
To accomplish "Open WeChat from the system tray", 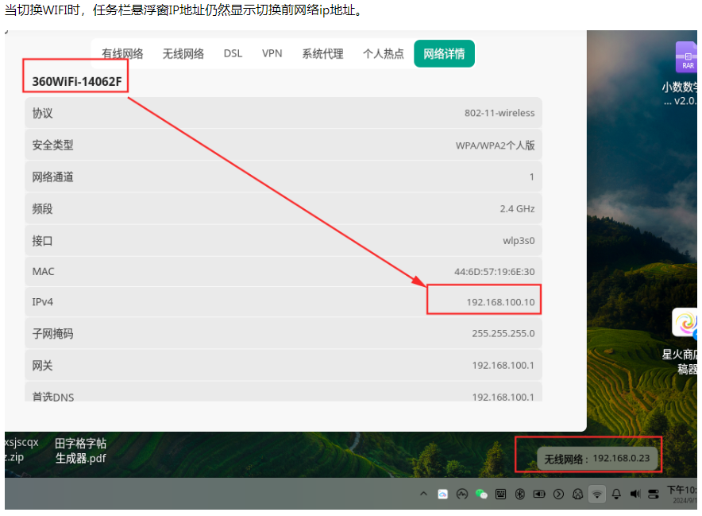I will tap(481, 494).
